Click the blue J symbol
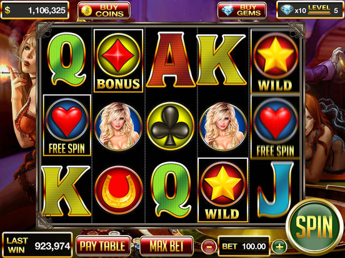Image resolution: width=345 pixels, height=258 pixels. pyautogui.click(x=276, y=190)
